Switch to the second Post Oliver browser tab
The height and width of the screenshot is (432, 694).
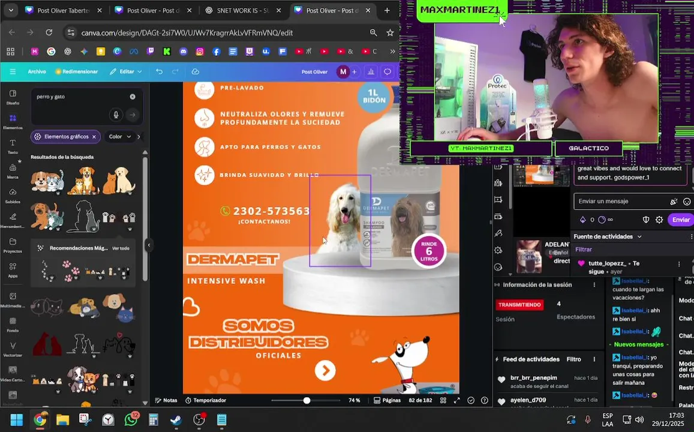pyautogui.click(x=153, y=10)
